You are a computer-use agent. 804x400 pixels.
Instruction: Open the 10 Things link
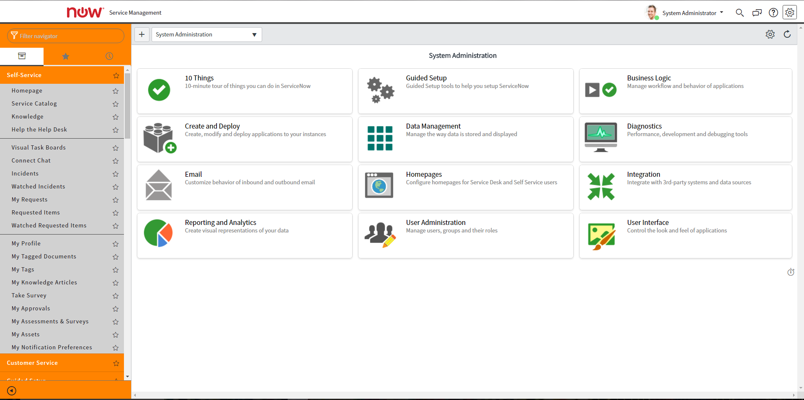[199, 78]
